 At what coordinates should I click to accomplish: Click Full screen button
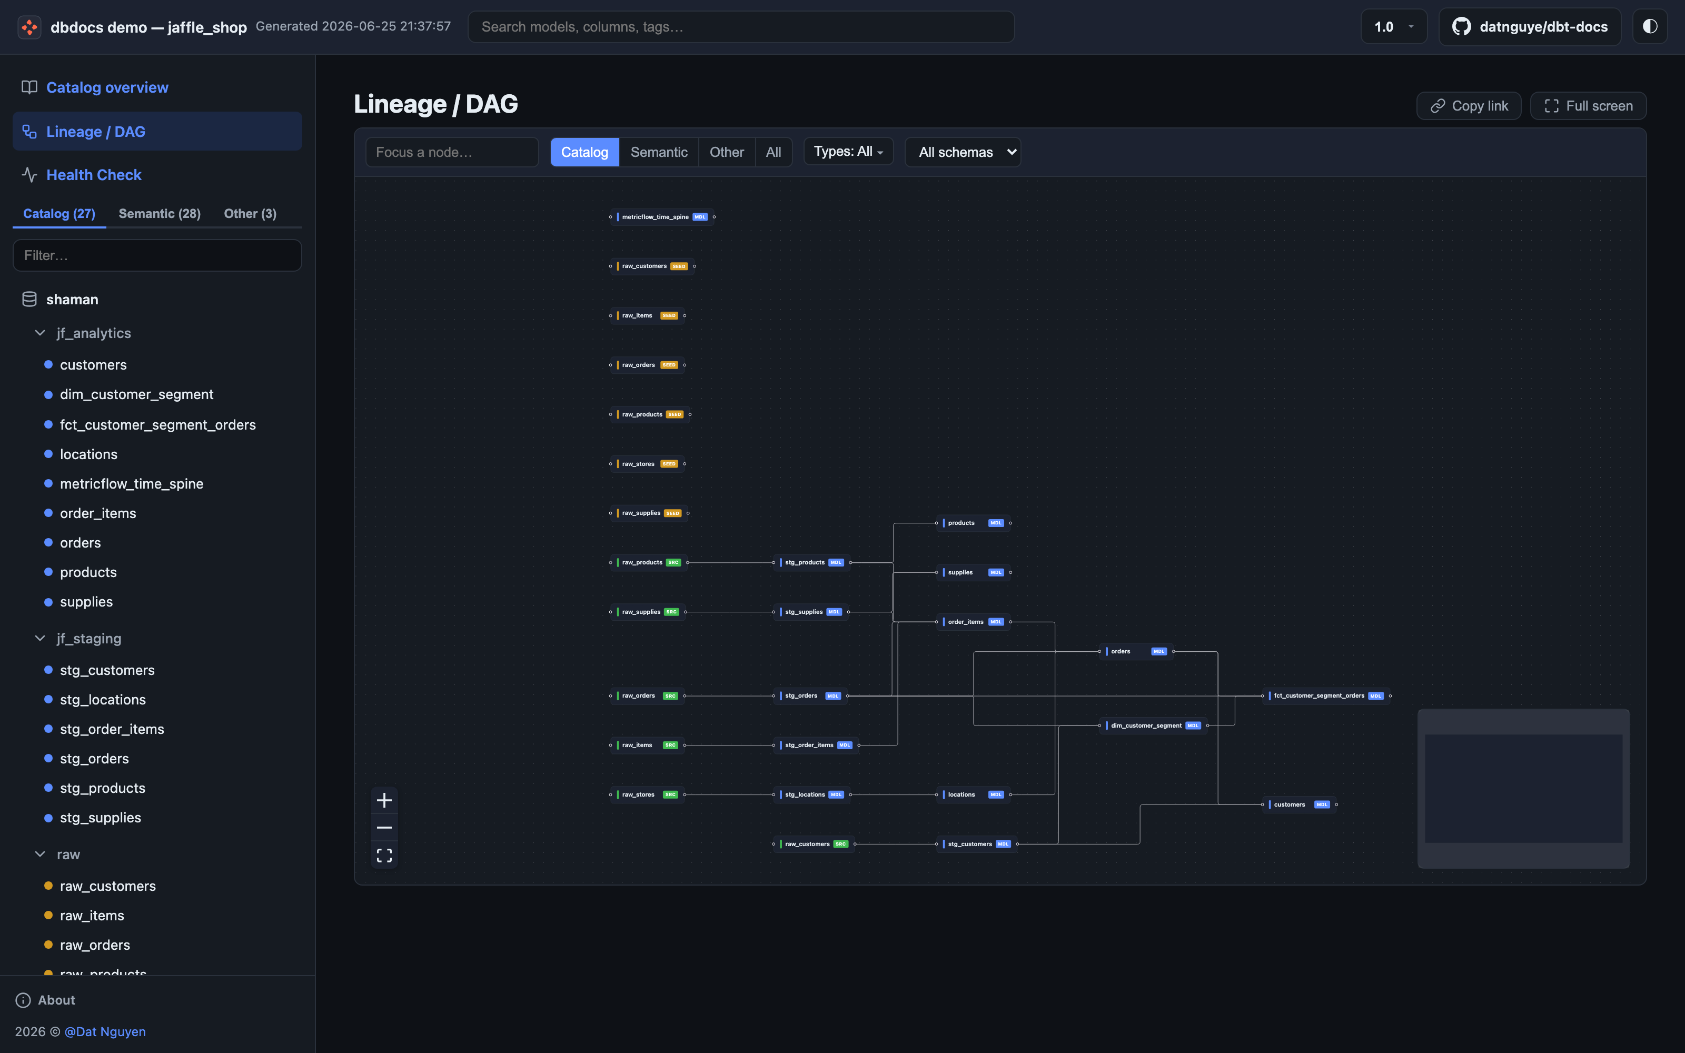[1588, 106]
